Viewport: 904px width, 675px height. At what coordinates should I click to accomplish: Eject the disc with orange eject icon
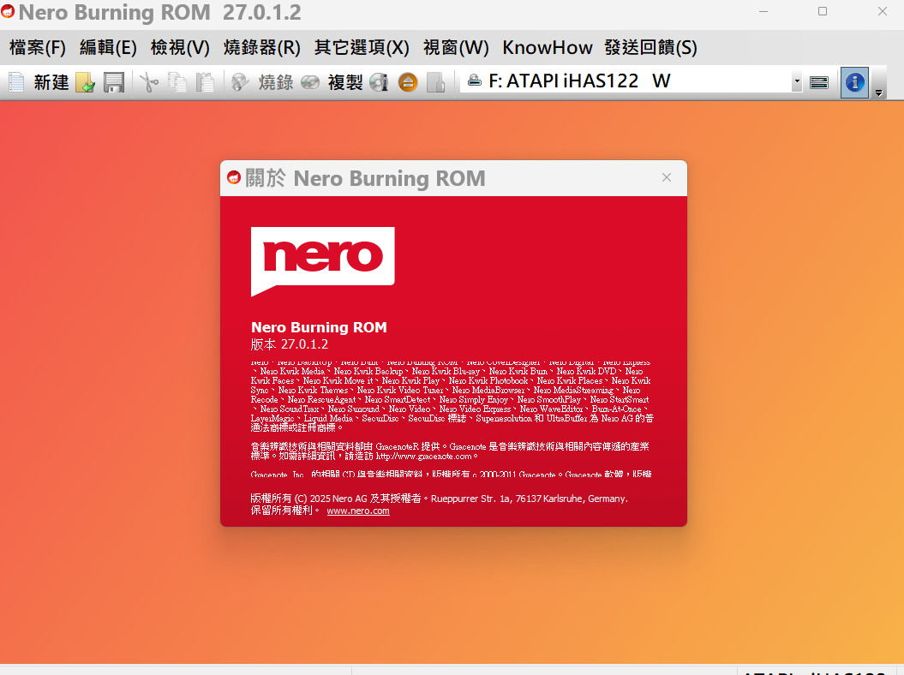click(x=408, y=82)
